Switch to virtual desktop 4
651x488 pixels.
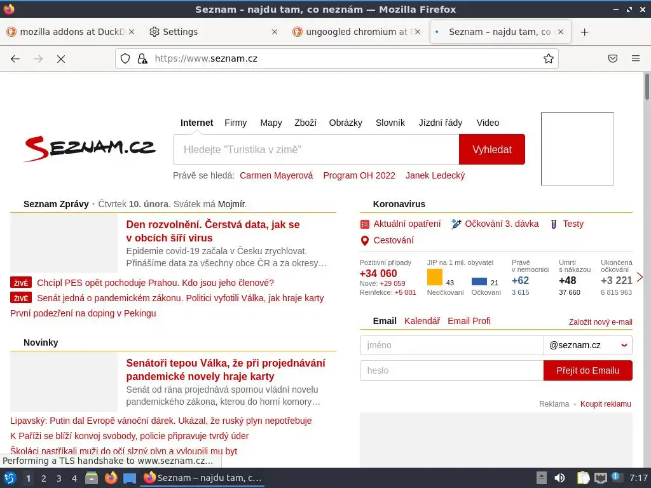click(74, 478)
